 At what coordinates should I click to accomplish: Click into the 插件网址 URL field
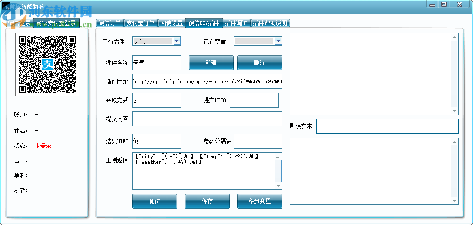[207, 81]
